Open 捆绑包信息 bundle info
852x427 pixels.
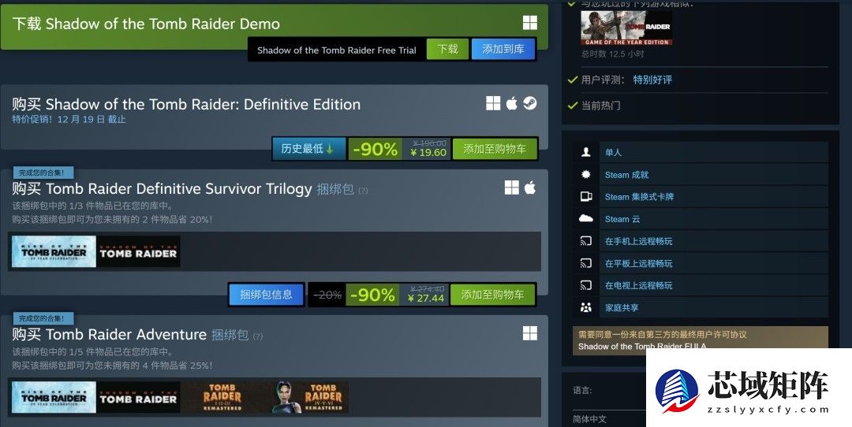pos(267,295)
